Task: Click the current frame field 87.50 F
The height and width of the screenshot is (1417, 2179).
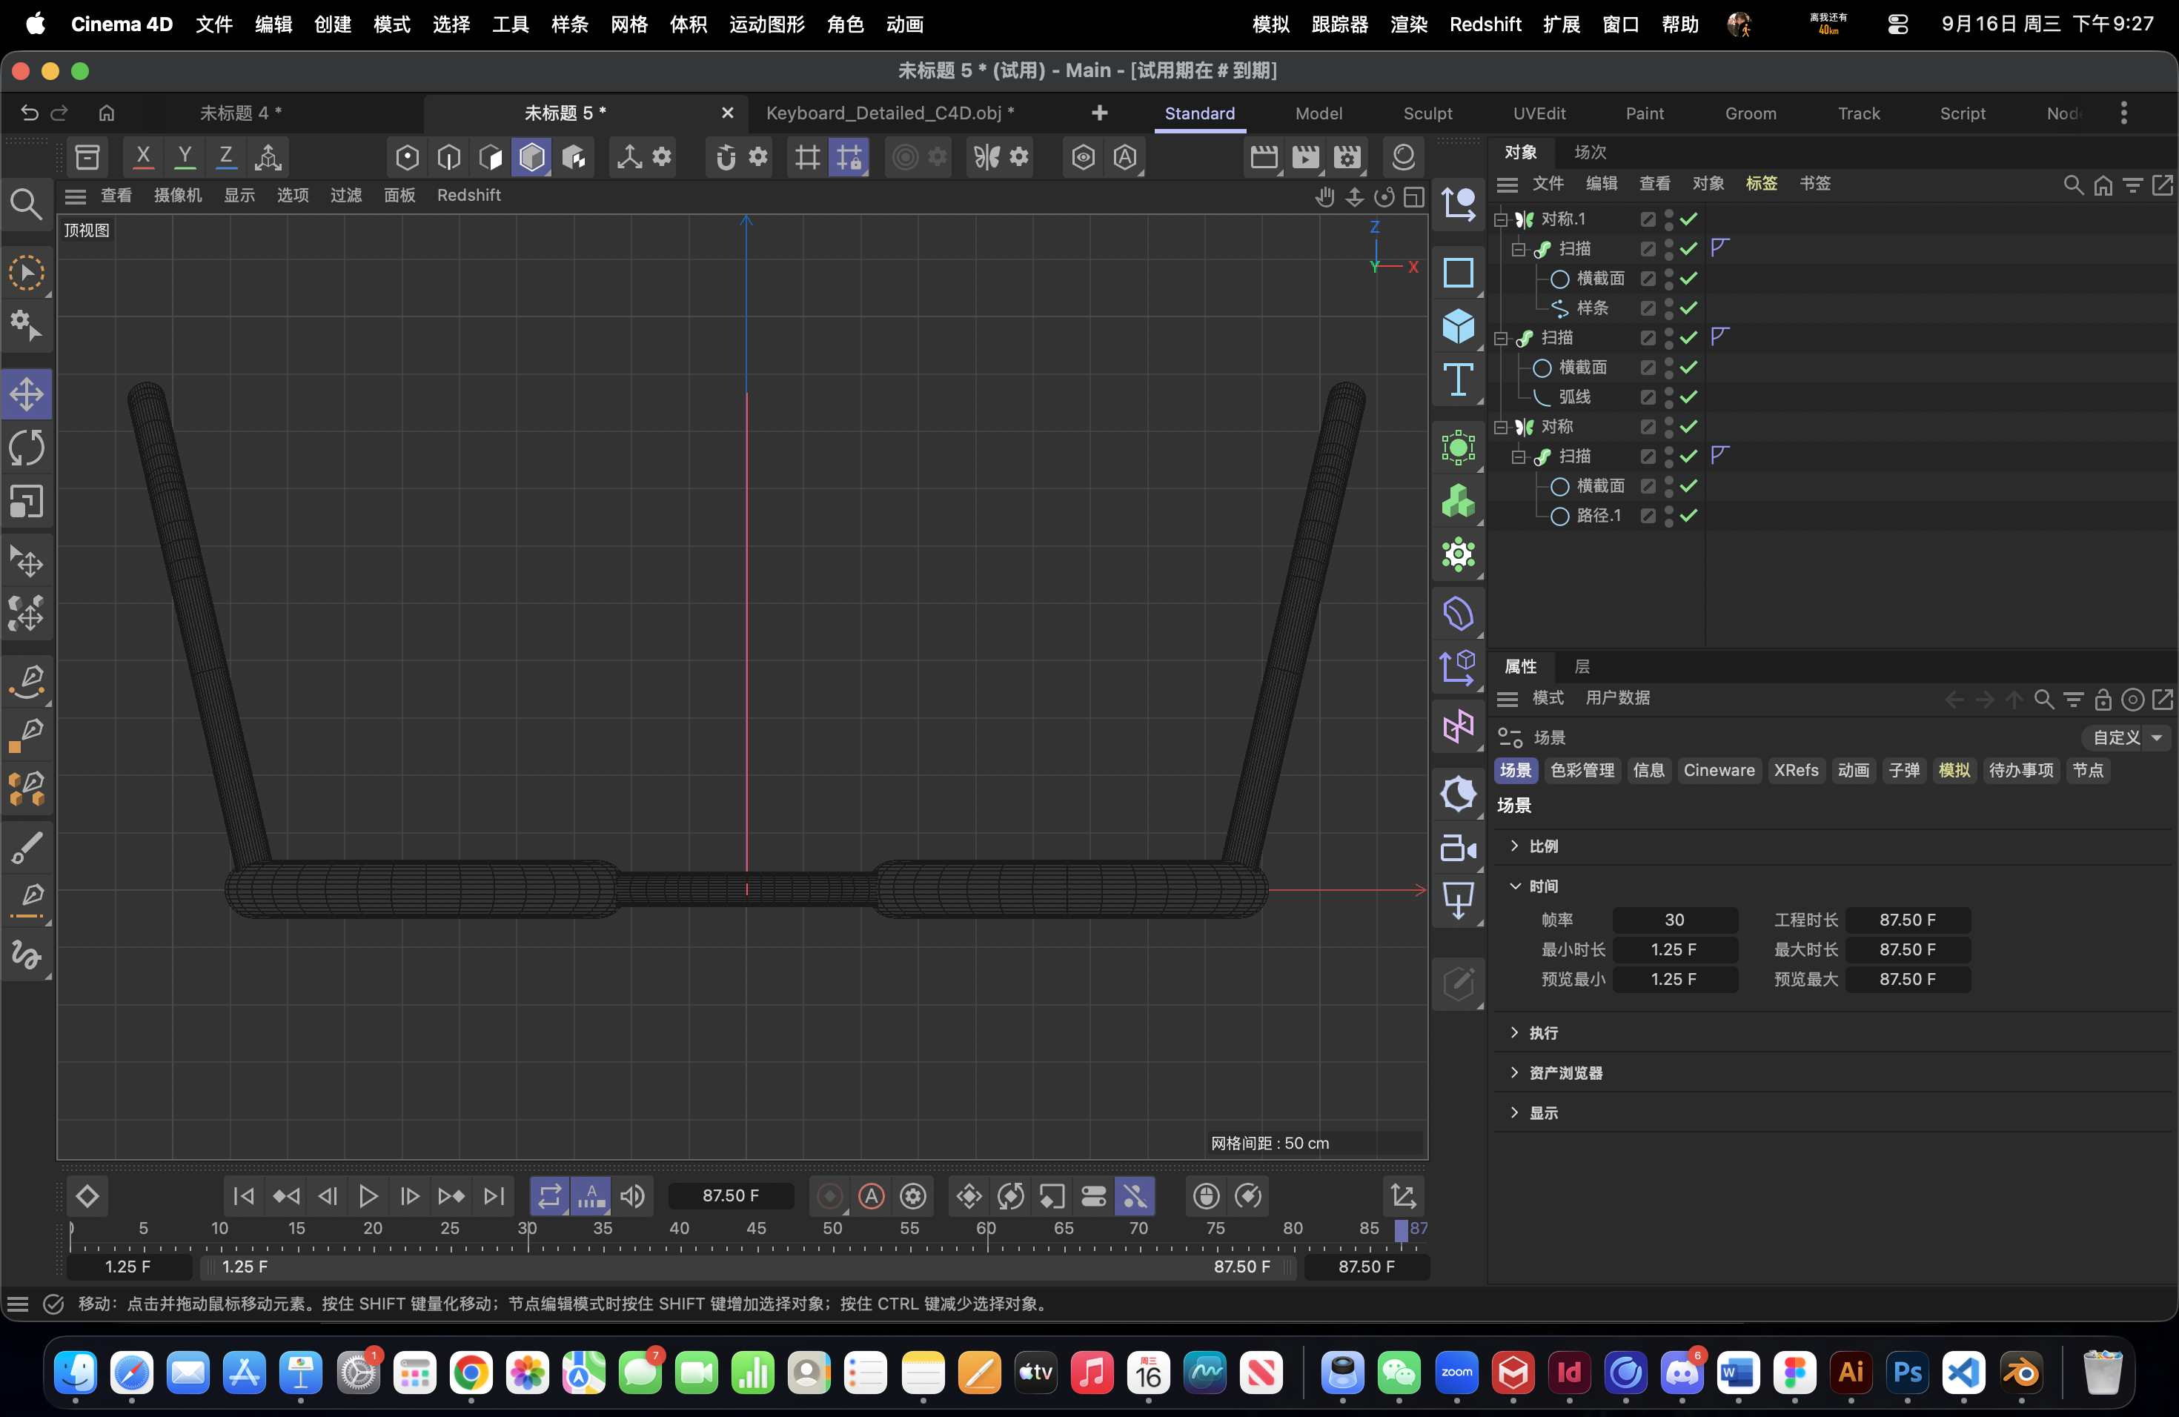Action: (x=731, y=1195)
